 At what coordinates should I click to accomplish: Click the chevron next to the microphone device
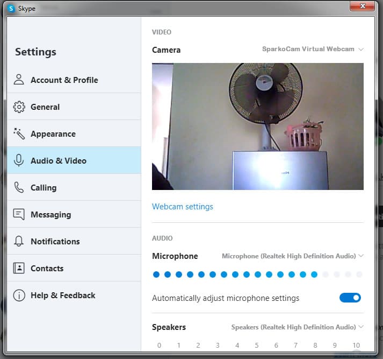(361, 256)
